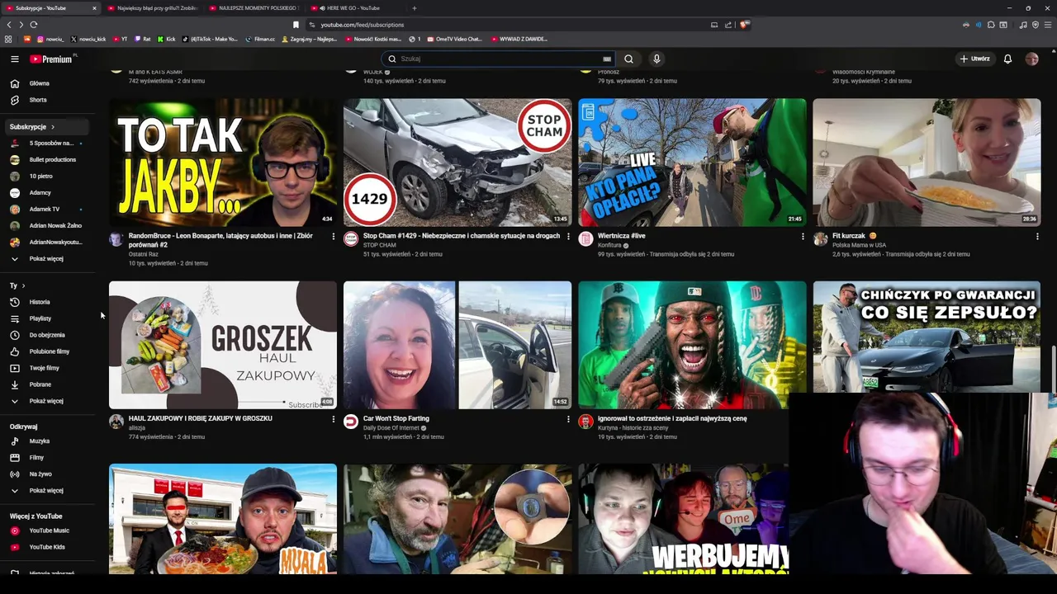Image resolution: width=1057 pixels, height=594 pixels.
Task: Open the YouTube hamburger guide menu
Action: tap(14, 59)
